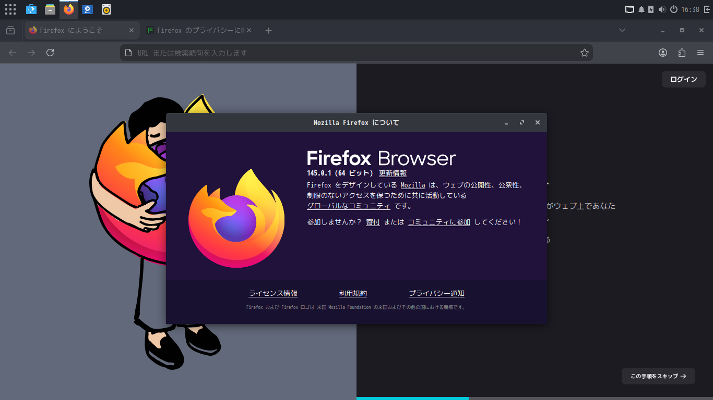The image size is (713, 400).
Task: Click the ログイン button on the welcome page
Action: (x=684, y=79)
